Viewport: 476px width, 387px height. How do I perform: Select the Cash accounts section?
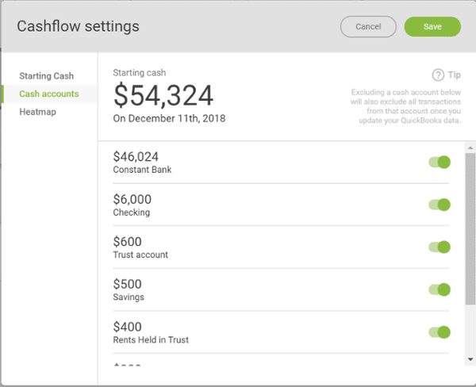[x=49, y=94]
